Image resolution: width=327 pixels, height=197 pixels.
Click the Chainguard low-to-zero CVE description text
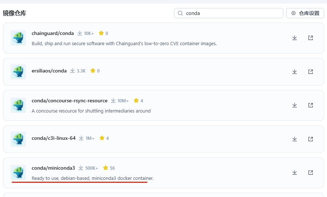124,44
